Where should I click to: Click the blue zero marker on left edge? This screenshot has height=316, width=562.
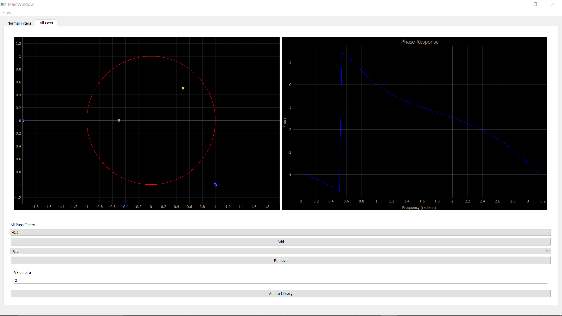click(x=23, y=120)
